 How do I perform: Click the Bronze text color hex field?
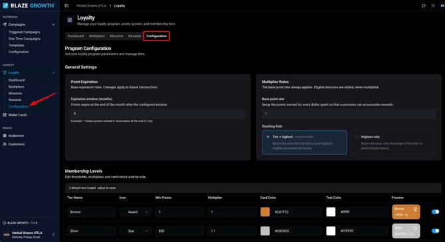[x=363, y=212]
